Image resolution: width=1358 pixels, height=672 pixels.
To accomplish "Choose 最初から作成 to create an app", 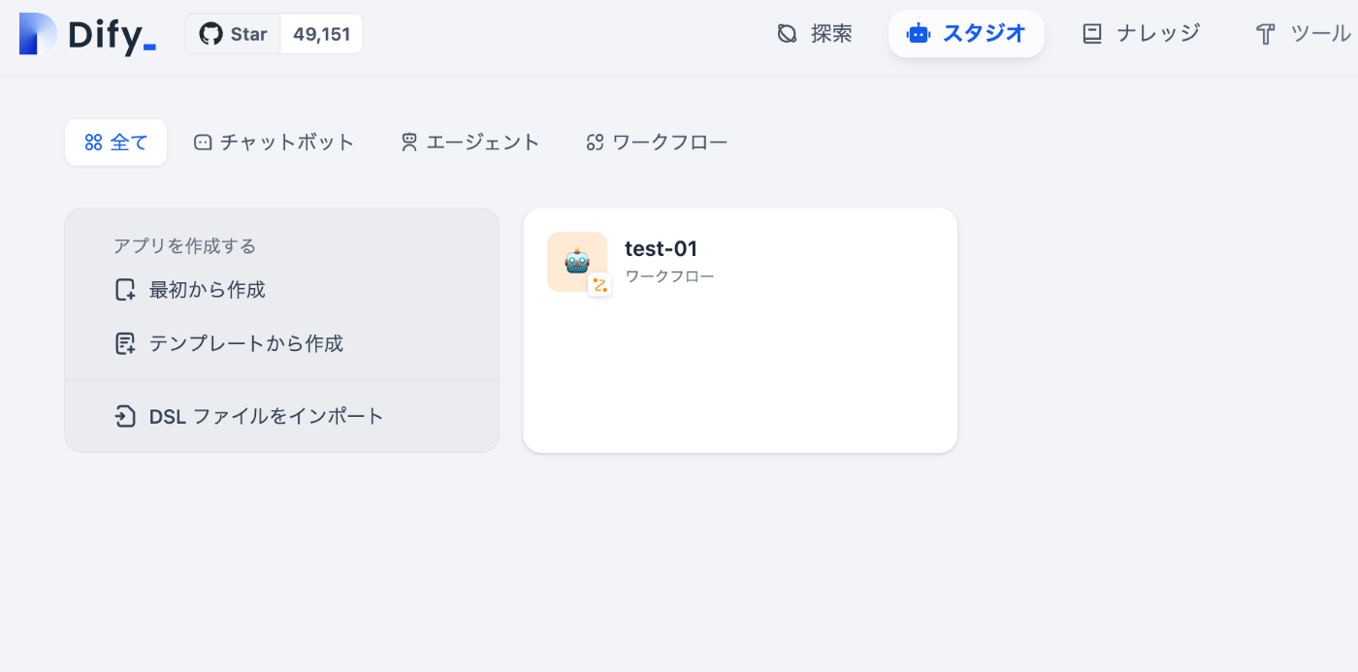I will coord(190,290).
